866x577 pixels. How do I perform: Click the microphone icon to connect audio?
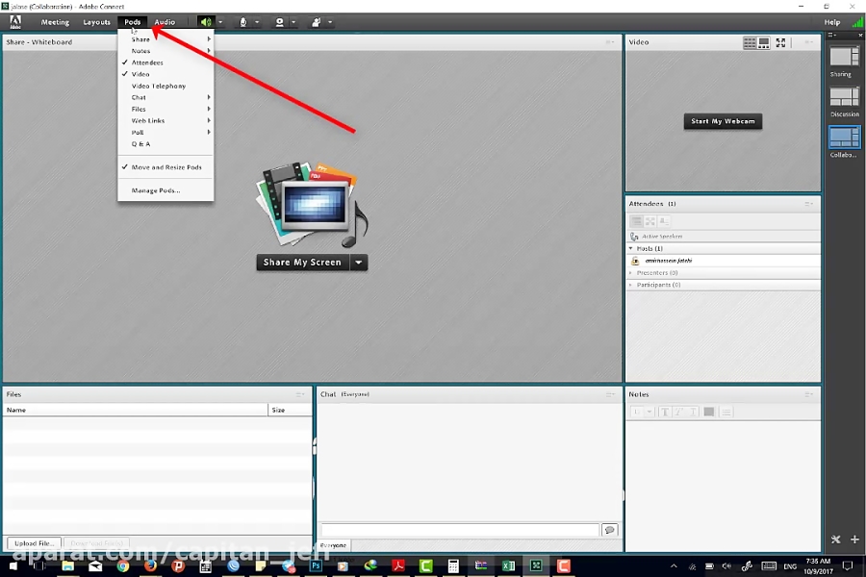coord(242,21)
